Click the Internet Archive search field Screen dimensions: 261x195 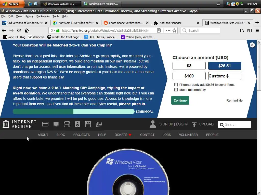[x=234, y=124]
